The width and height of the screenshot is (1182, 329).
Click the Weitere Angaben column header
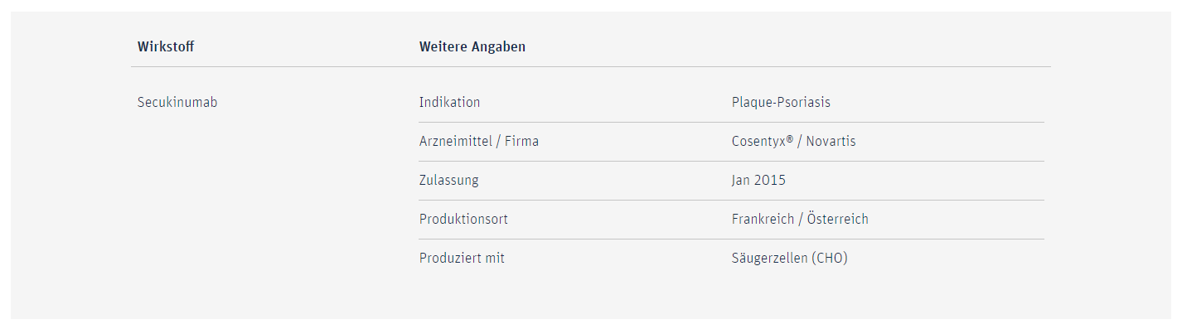(x=472, y=46)
